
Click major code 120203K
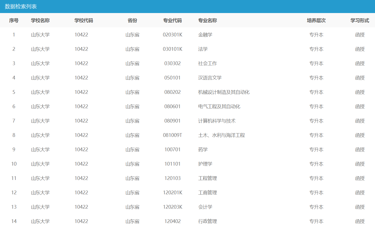pos(172,207)
